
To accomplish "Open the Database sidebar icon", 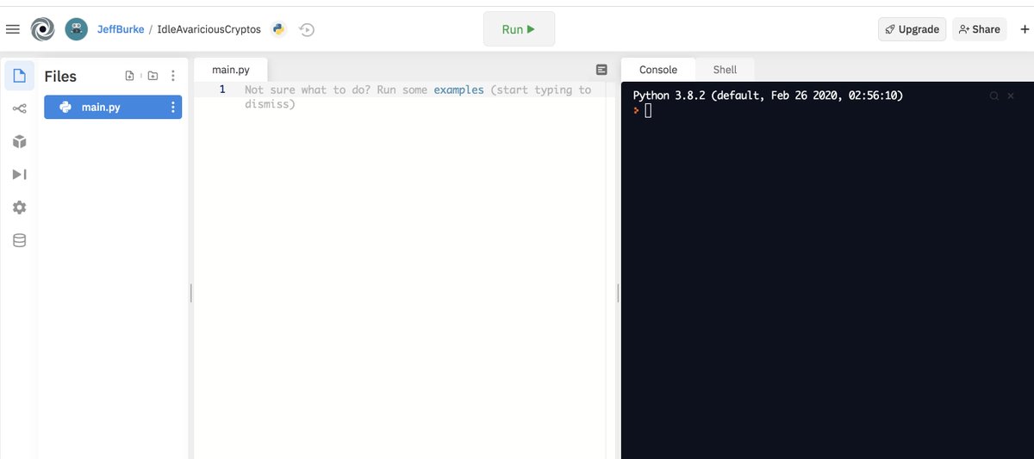I will (20, 240).
